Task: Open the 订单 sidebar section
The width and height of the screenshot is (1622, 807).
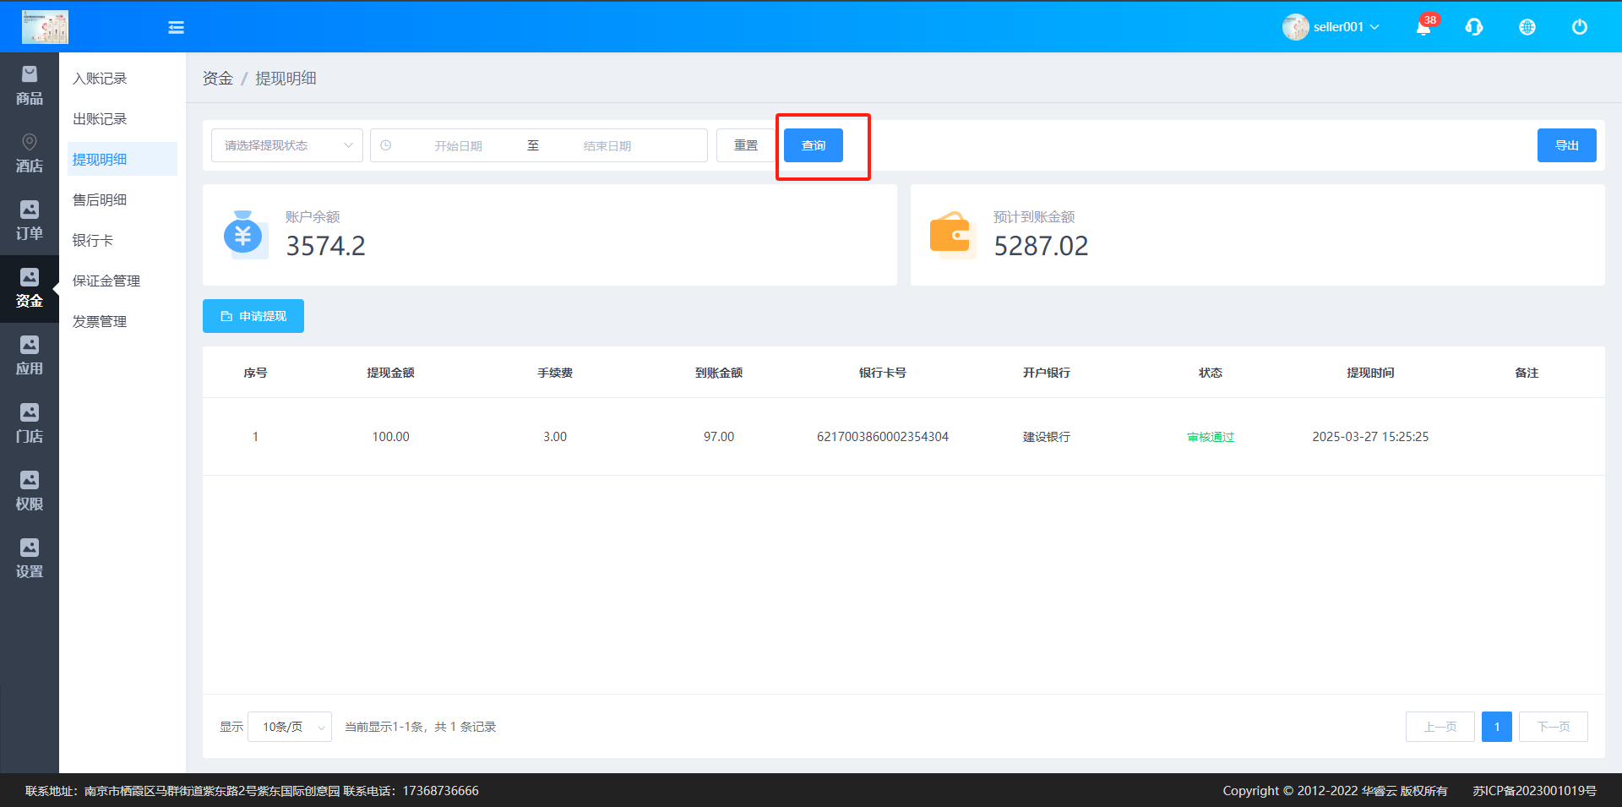Action: [30, 221]
